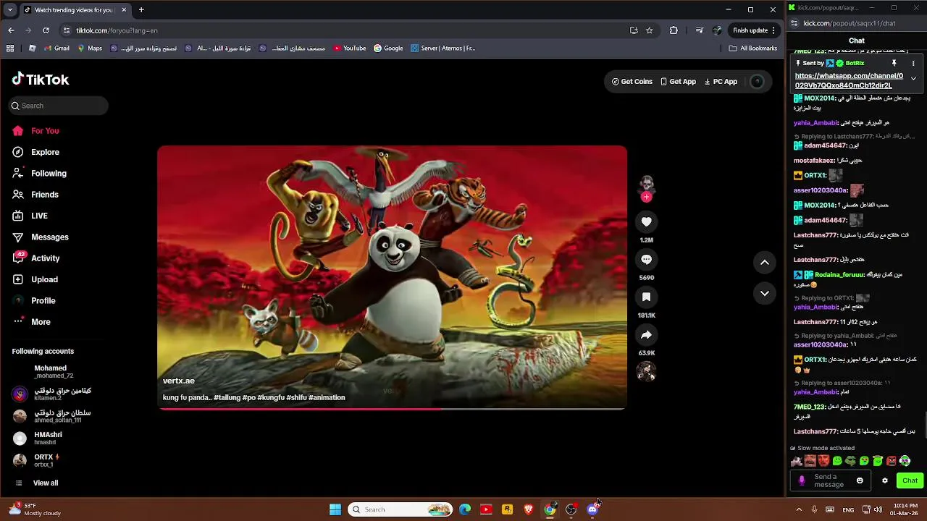Click Get Coins button
The image size is (927, 521).
(632, 82)
